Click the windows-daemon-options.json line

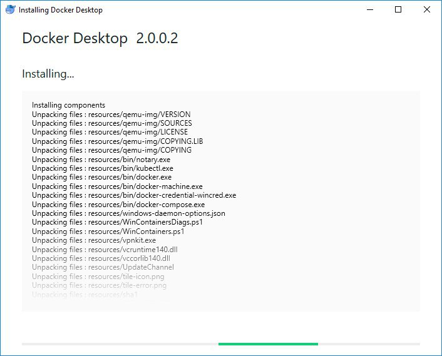128,213
